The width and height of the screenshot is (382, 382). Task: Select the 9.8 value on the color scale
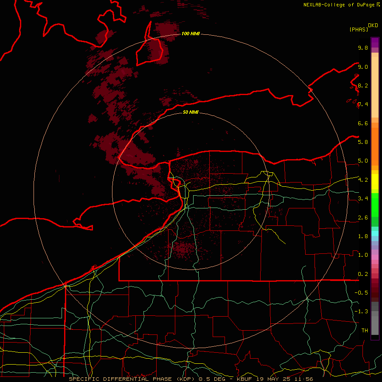(x=363, y=48)
